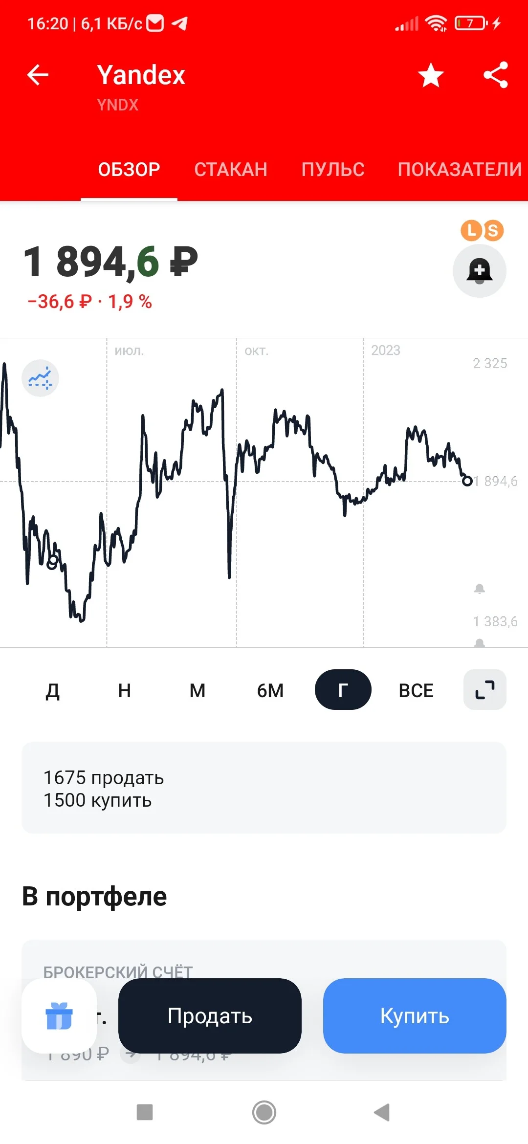Tap the back arrow in header
The image size is (528, 1144).
pyautogui.click(x=38, y=75)
